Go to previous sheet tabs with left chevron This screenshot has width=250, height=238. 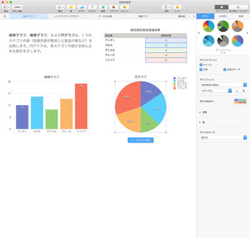(x=189, y=16)
